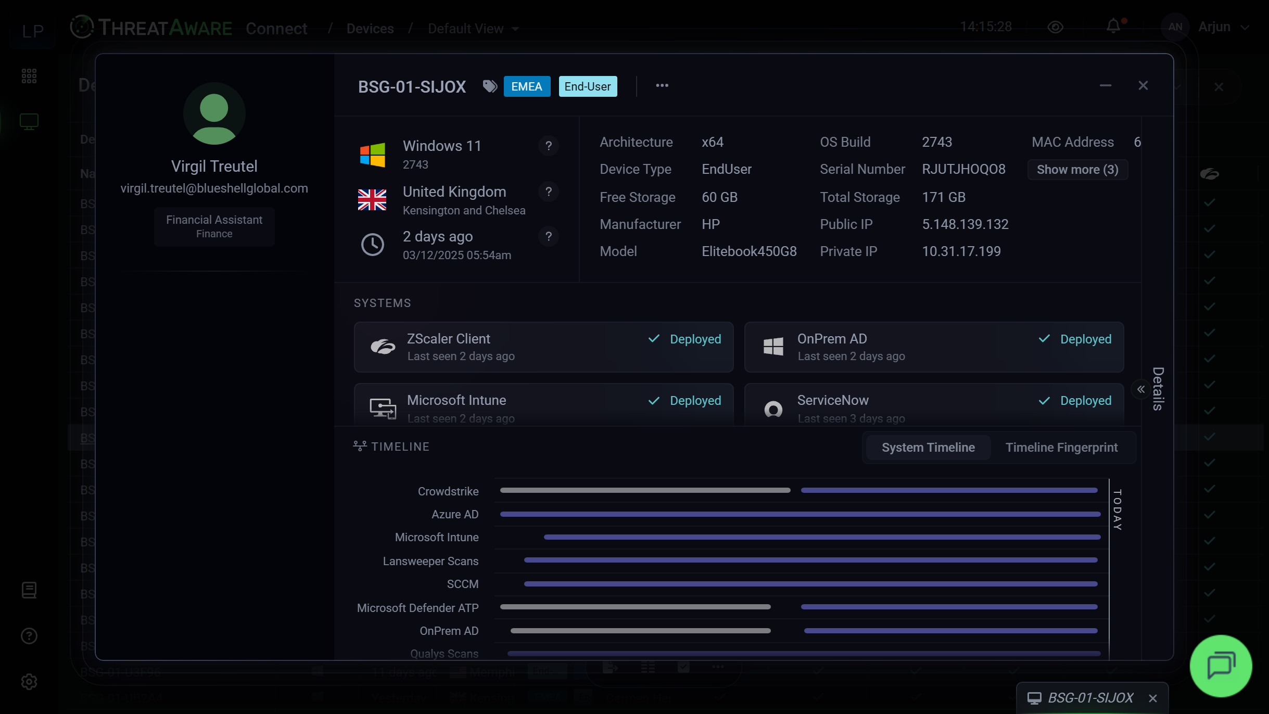
Task: Open the notifications bell
Action: [x=1113, y=27]
